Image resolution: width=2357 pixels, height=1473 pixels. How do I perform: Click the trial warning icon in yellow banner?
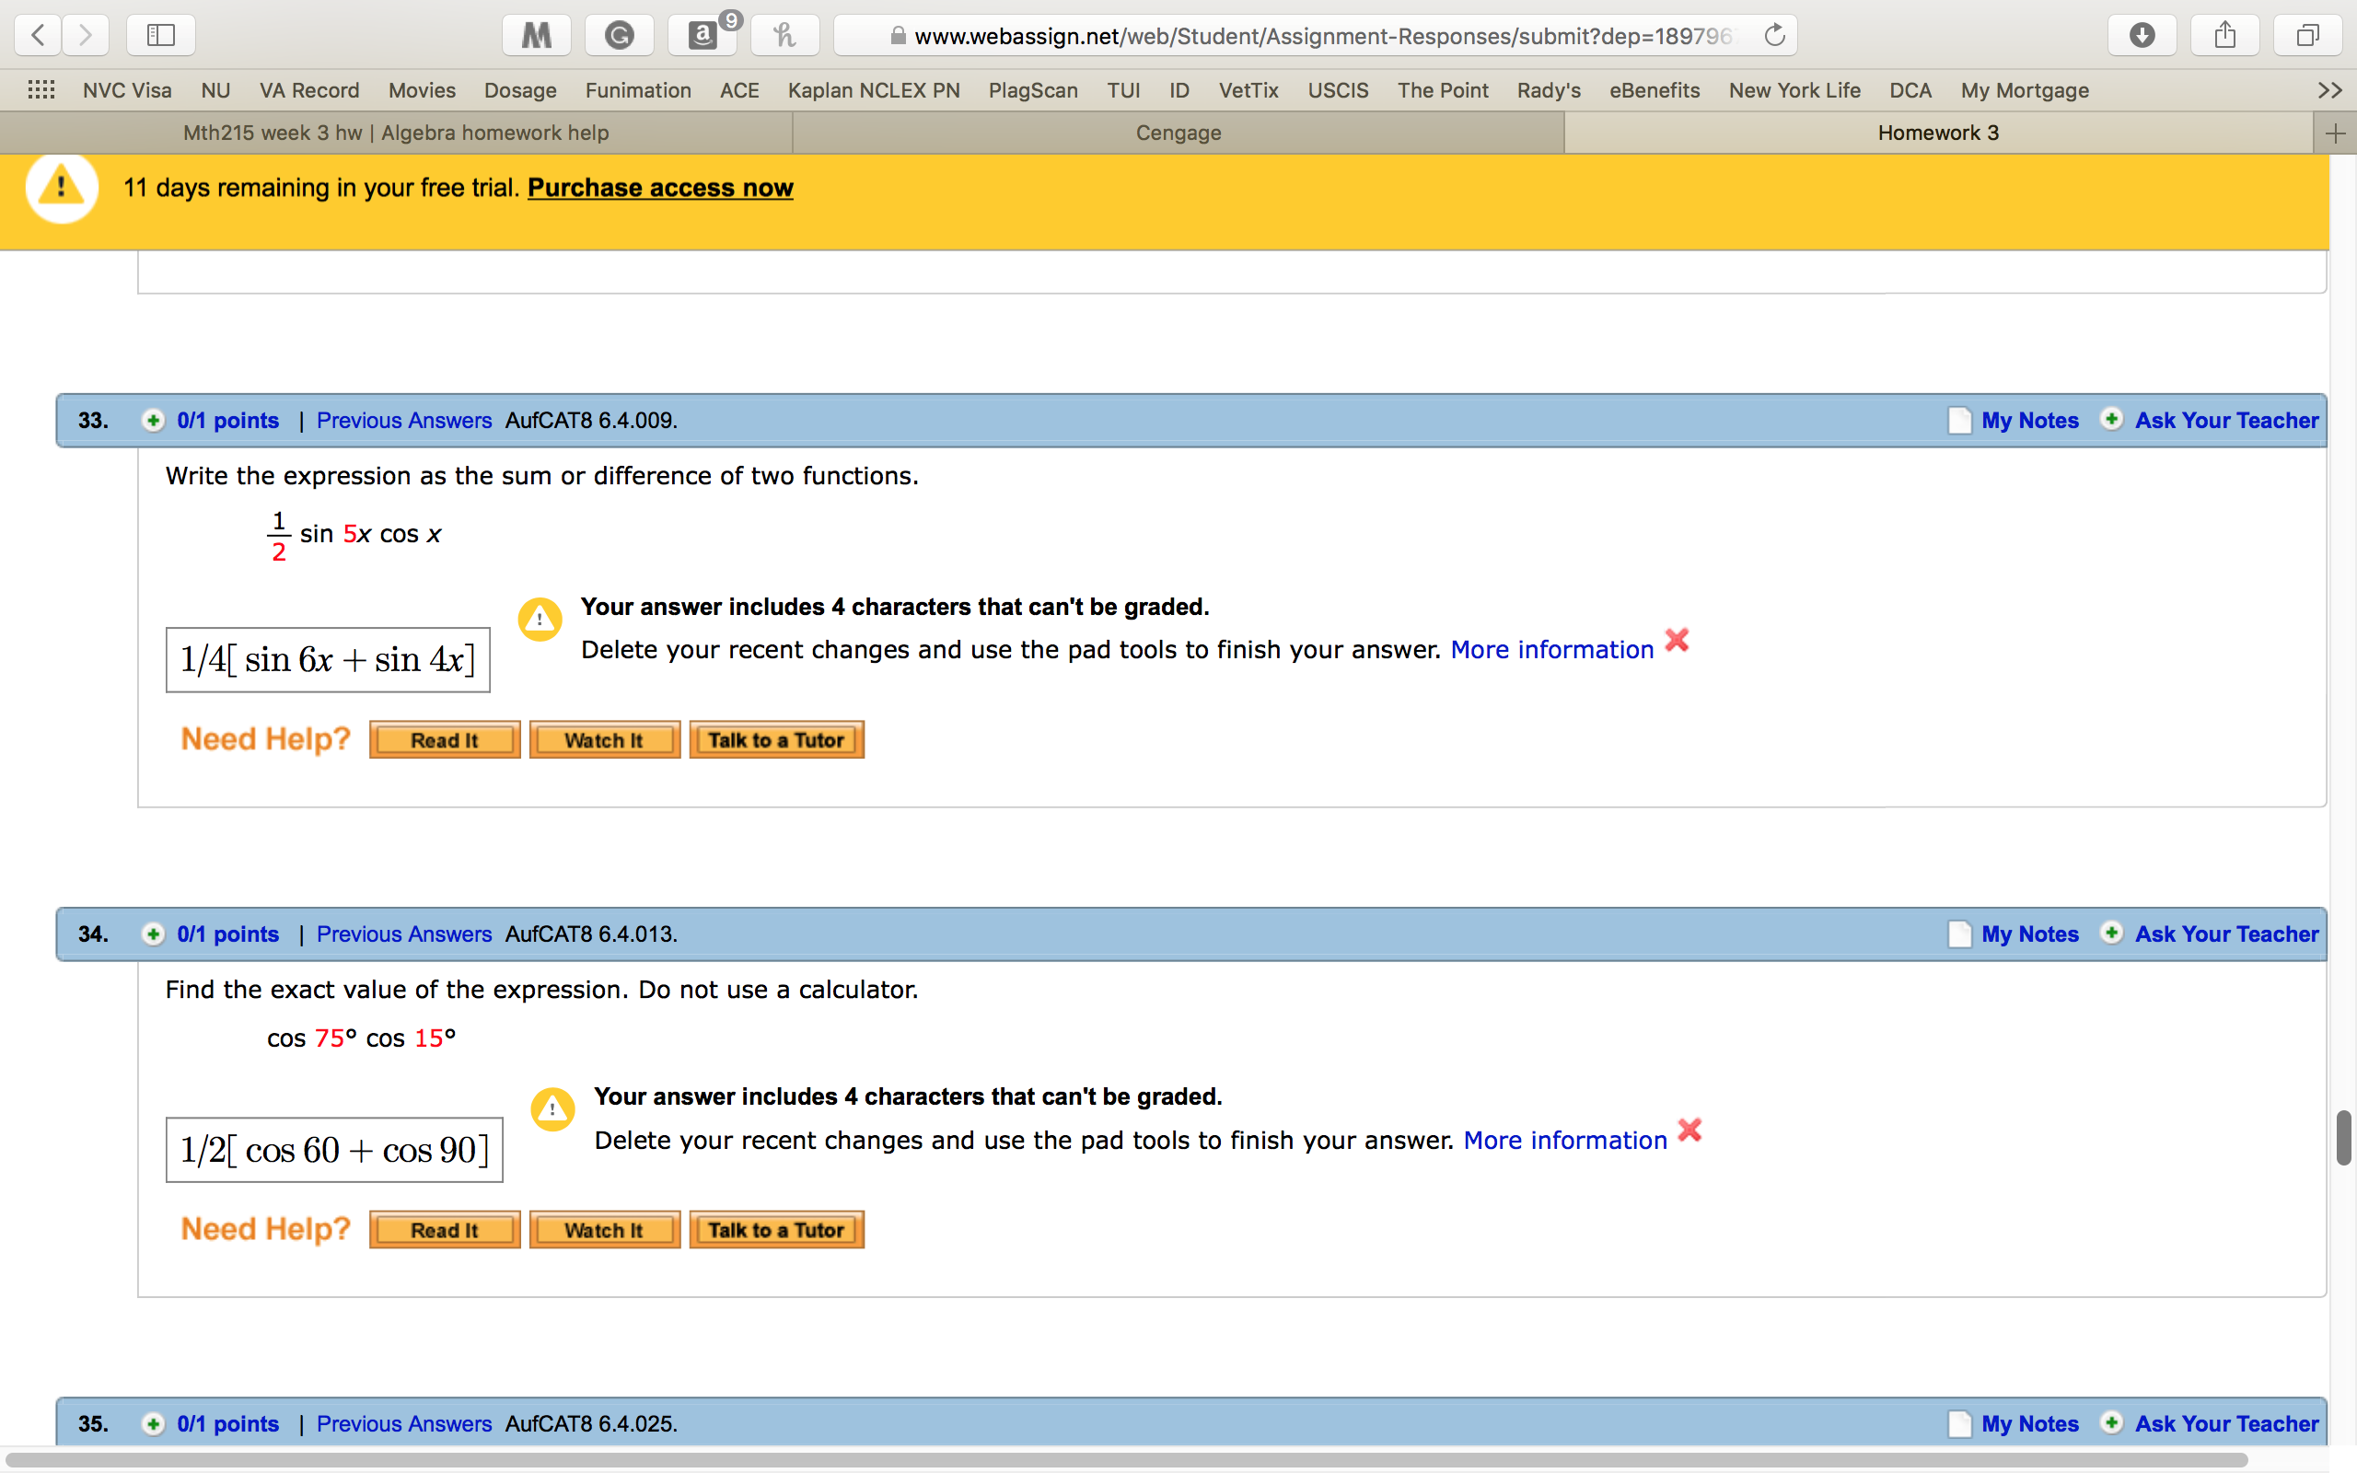[x=62, y=186]
